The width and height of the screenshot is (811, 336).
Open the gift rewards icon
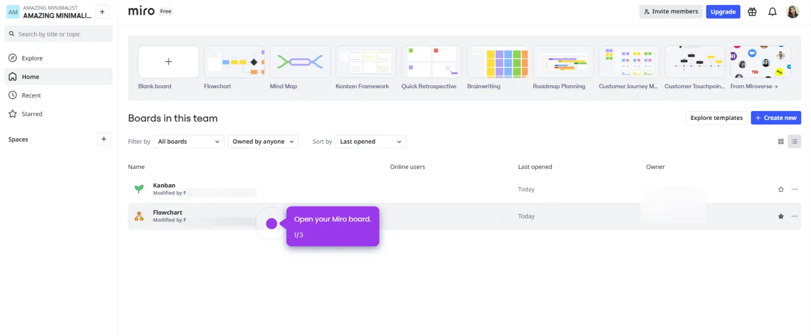click(x=752, y=12)
